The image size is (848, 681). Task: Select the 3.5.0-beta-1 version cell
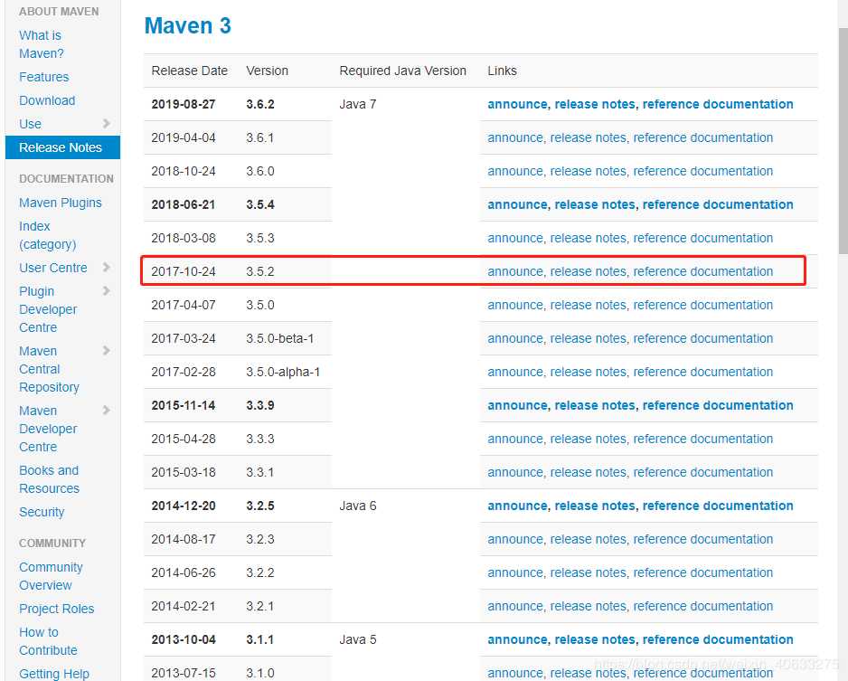point(279,338)
